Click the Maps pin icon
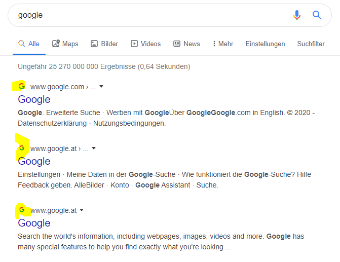Screen dimensions: 340x262 point(56,44)
